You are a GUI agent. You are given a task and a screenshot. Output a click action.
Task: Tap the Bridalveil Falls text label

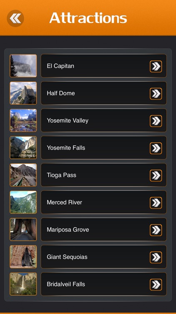point(66,284)
